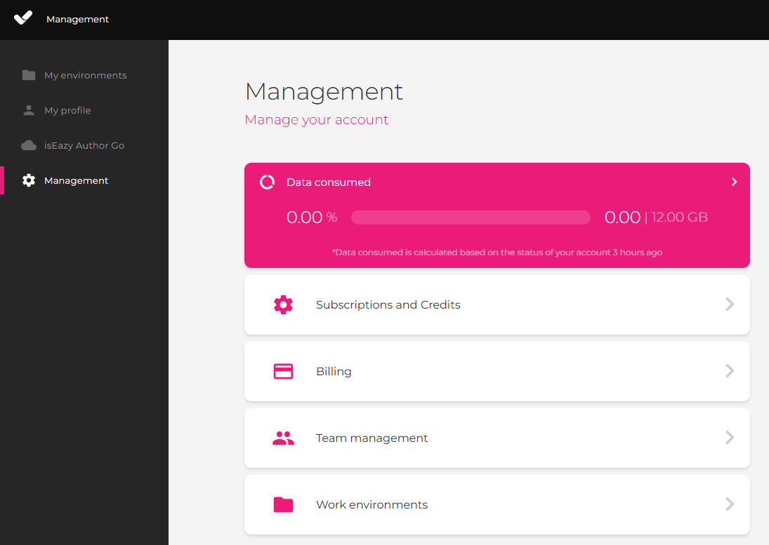Click the My profile person icon
This screenshot has height=545, width=769.
[29, 110]
